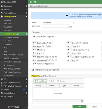
Task: Click the Policy & Objects icon
Action: tap(2, 13)
